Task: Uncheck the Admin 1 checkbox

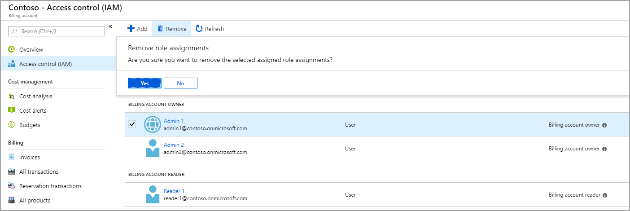Action: (132, 124)
